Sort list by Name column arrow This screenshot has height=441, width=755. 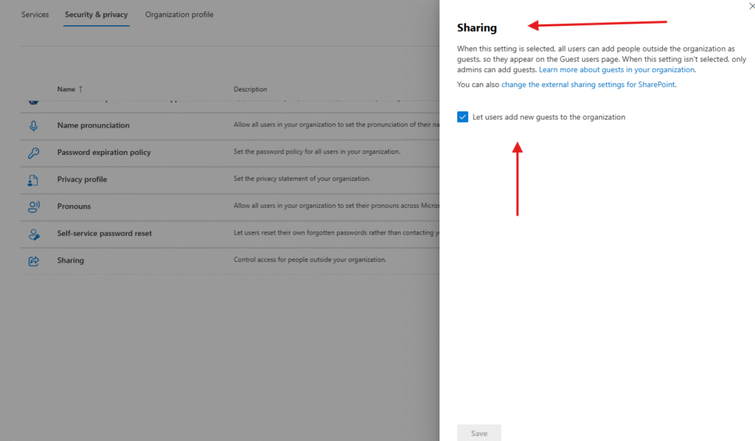coord(80,89)
